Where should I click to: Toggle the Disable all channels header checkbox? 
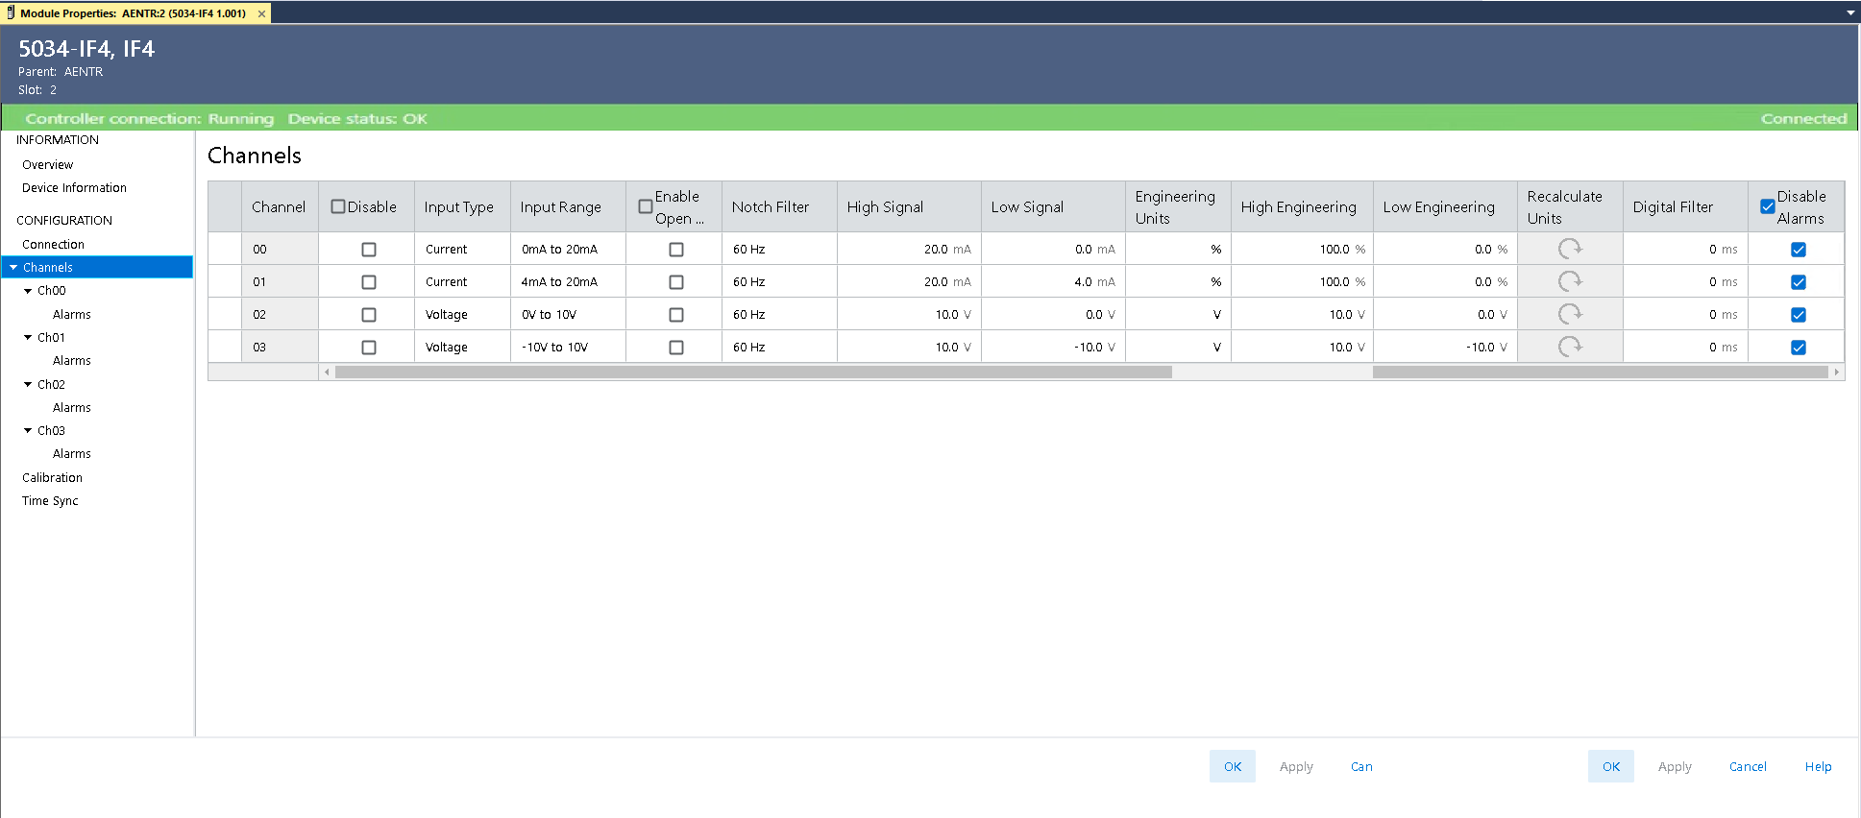338,206
